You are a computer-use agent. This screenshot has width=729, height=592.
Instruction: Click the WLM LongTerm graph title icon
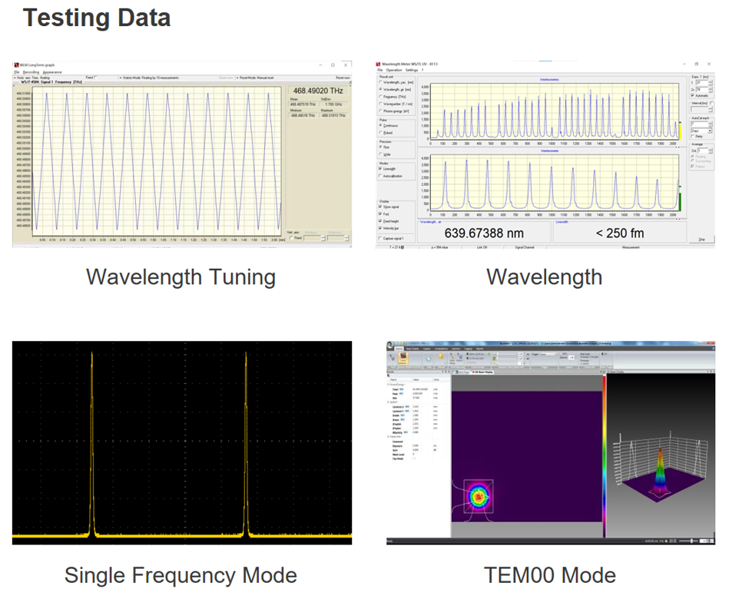click(x=16, y=64)
